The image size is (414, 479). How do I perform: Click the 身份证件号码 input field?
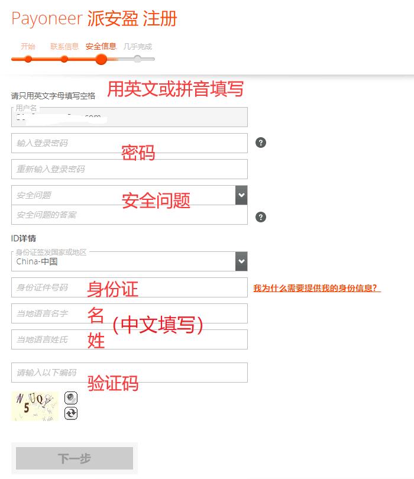pos(130,287)
